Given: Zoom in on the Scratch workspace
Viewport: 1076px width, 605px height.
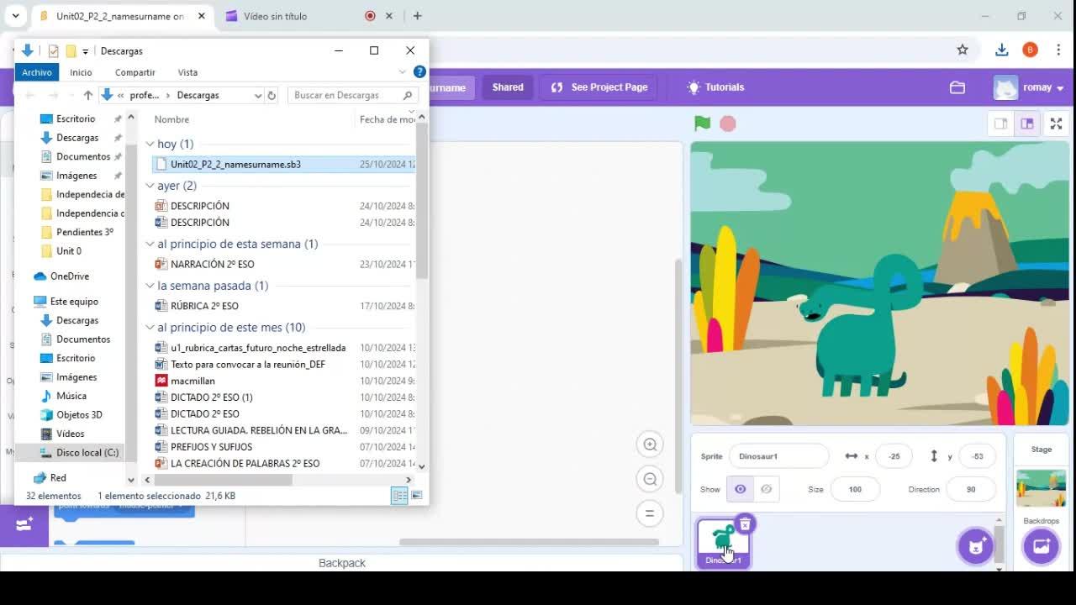Looking at the screenshot, I should tap(650, 445).
